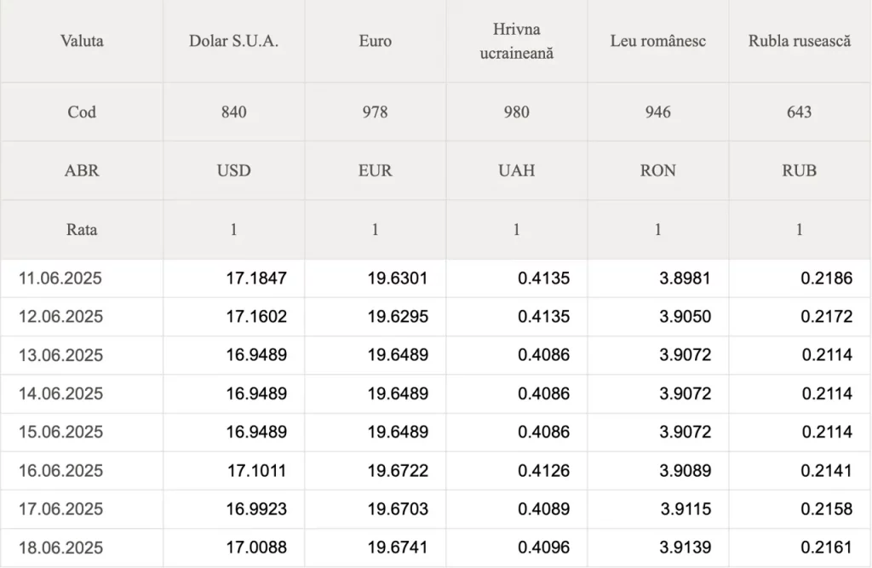This screenshot has height=568, width=872.
Task: Select the Dolar S.U.A. column header
Action: click(233, 41)
